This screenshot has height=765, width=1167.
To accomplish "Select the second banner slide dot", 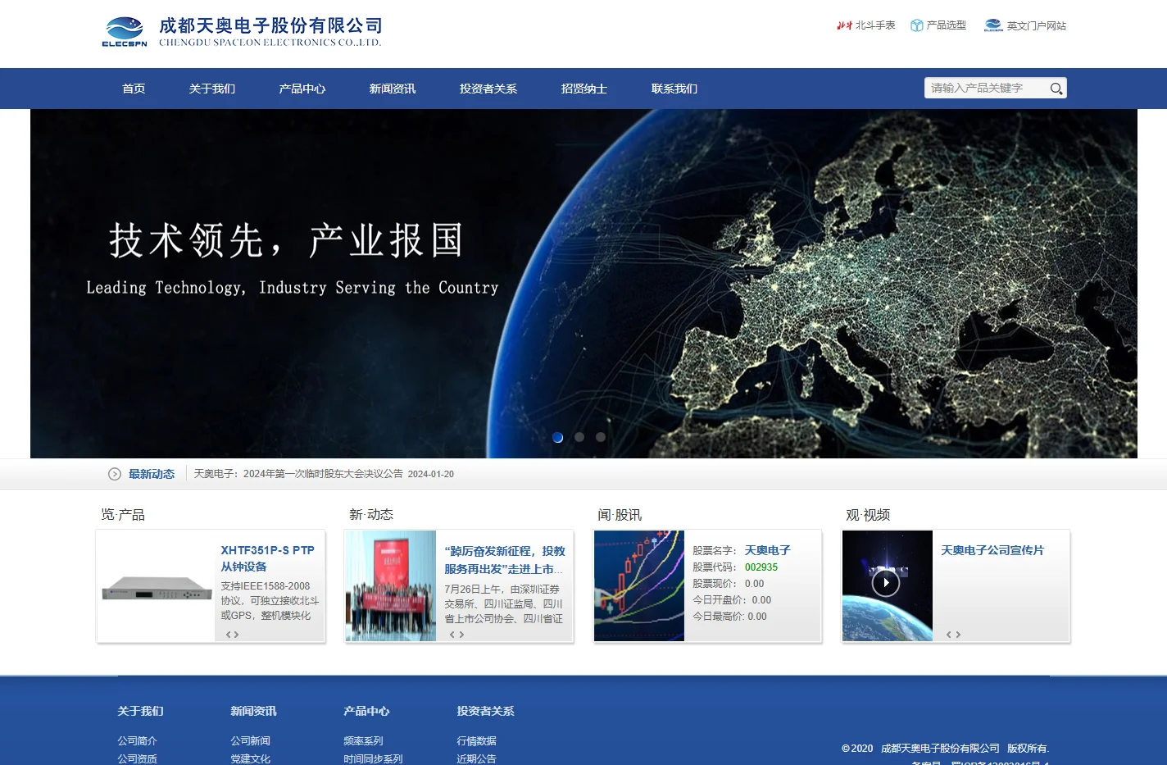I will pyautogui.click(x=579, y=437).
